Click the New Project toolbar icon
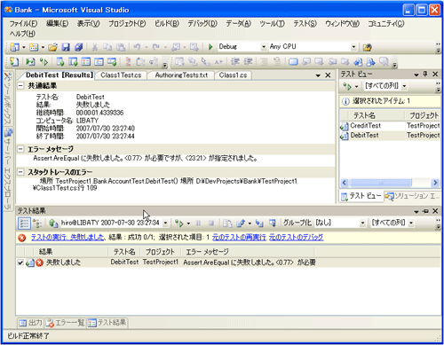This screenshot has width=444, height=345. (14, 47)
